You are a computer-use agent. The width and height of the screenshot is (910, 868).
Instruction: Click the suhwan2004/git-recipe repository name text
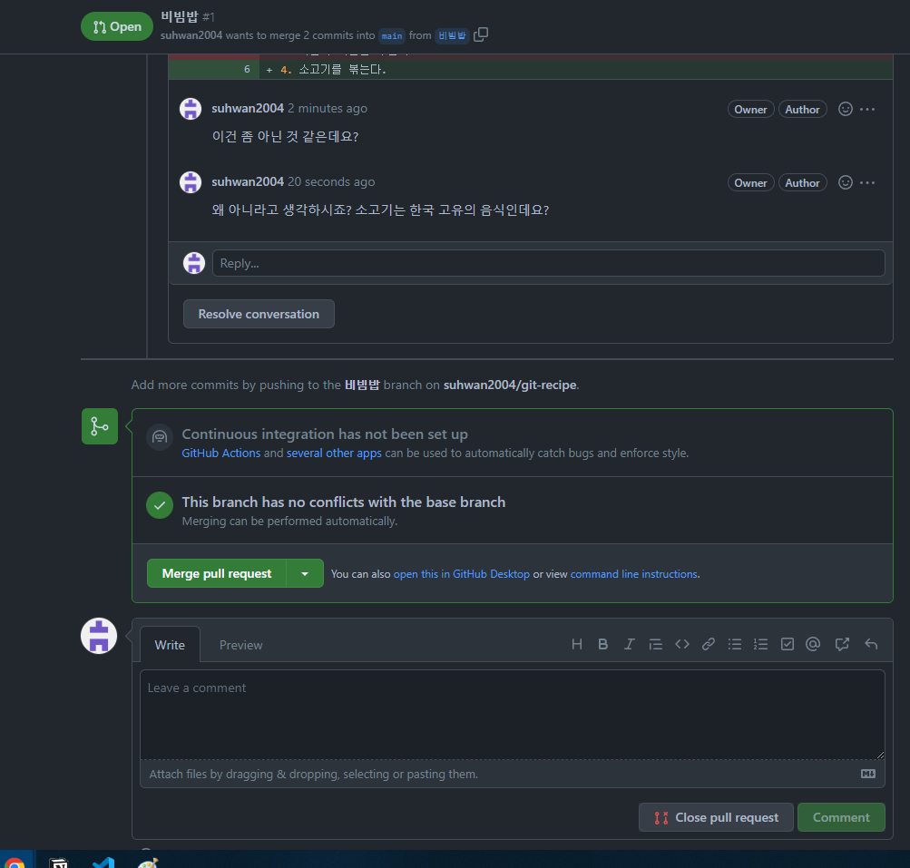click(510, 385)
